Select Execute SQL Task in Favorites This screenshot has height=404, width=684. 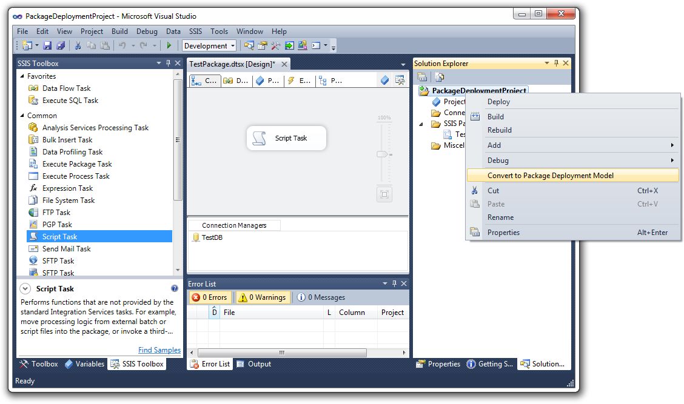pos(70,100)
